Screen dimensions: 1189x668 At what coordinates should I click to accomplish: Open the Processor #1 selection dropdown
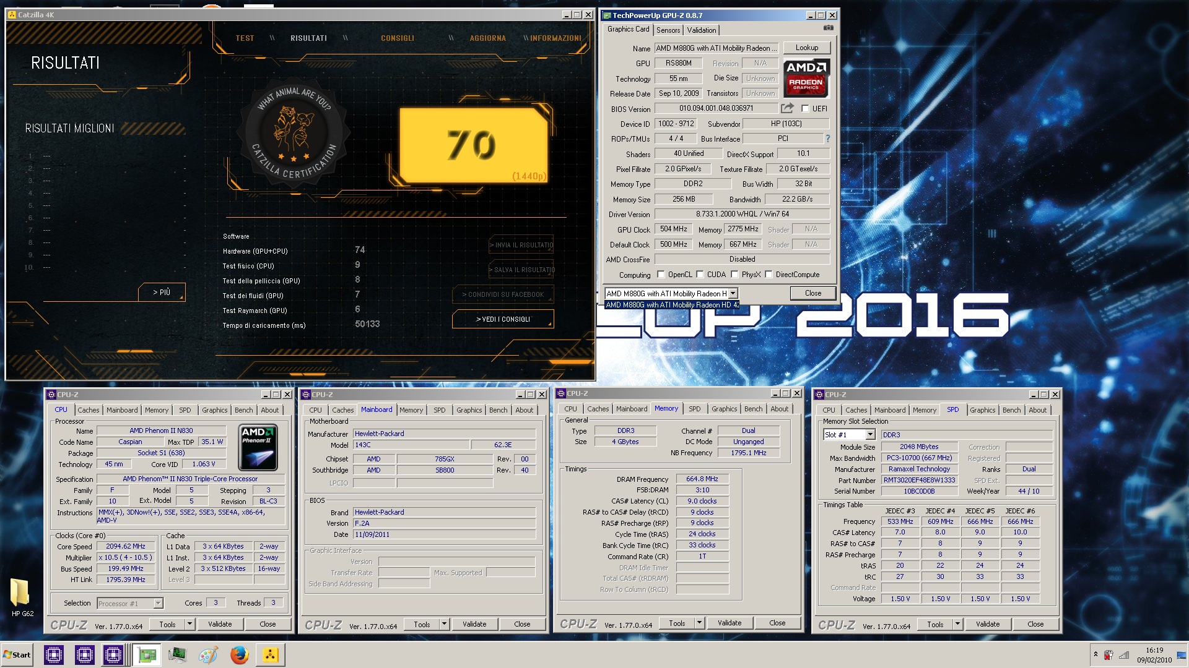pyautogui.click(x=158, y=603)
